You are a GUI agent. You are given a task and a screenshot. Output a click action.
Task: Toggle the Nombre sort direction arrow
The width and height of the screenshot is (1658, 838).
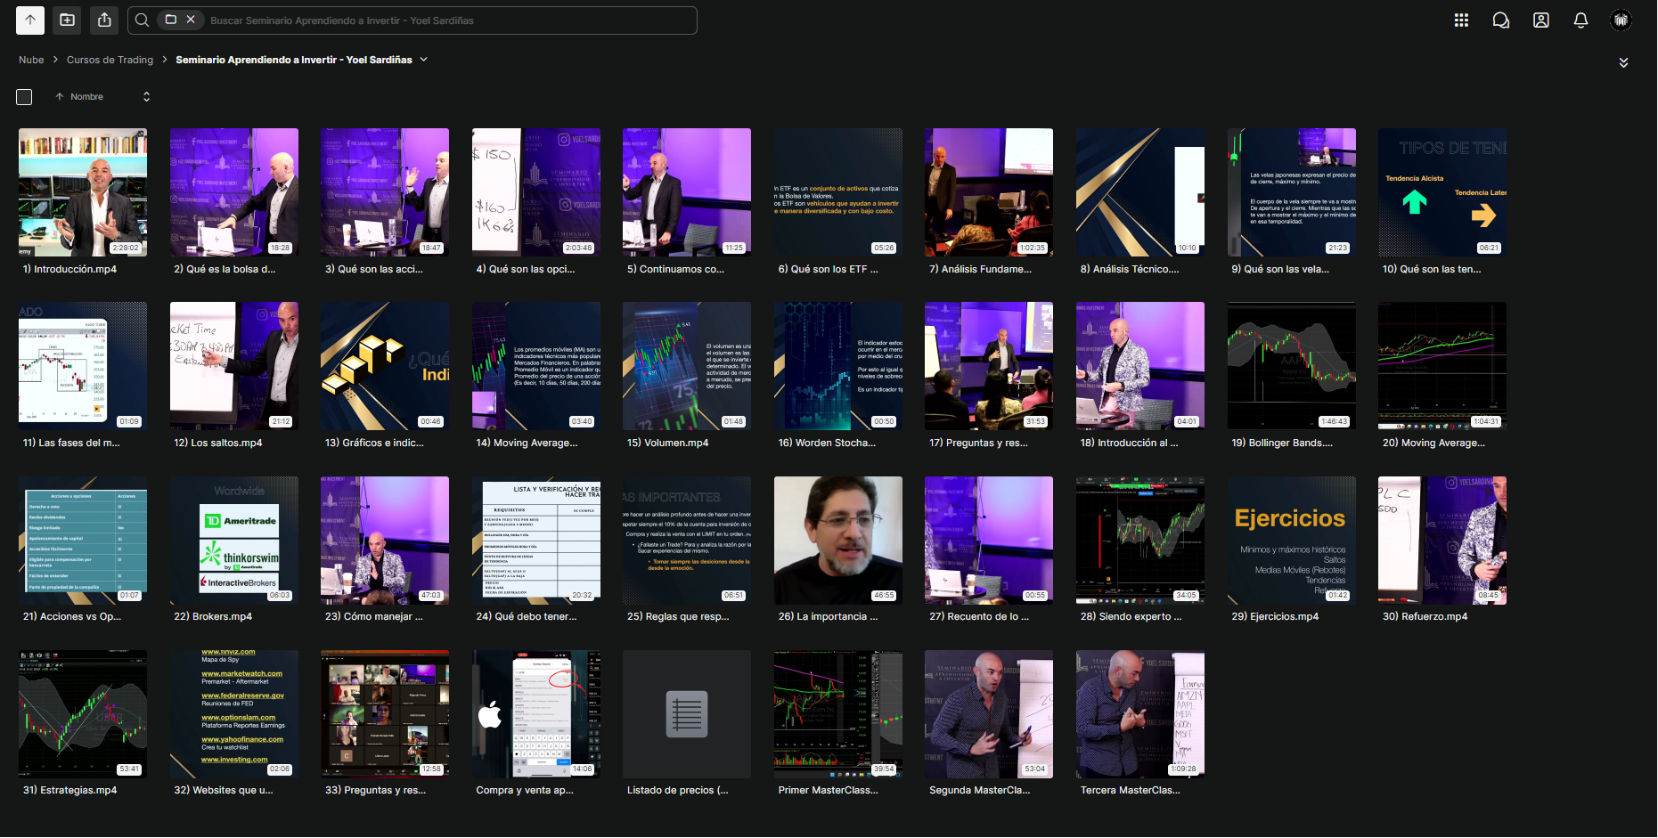tap(60, 97)
